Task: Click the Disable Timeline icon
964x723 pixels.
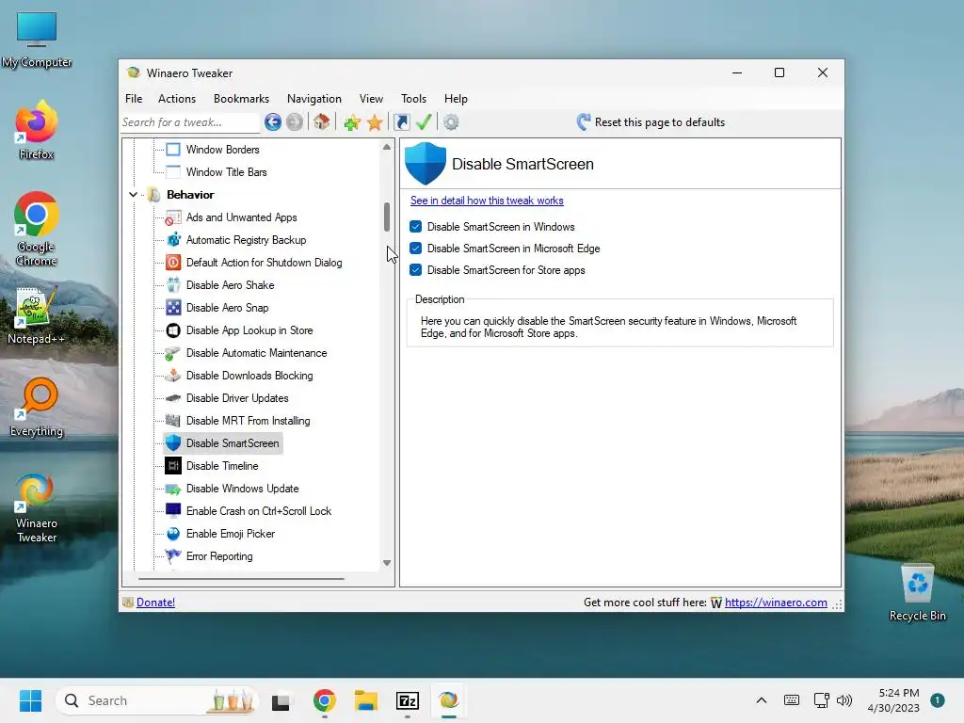Action: pos(173,466)
